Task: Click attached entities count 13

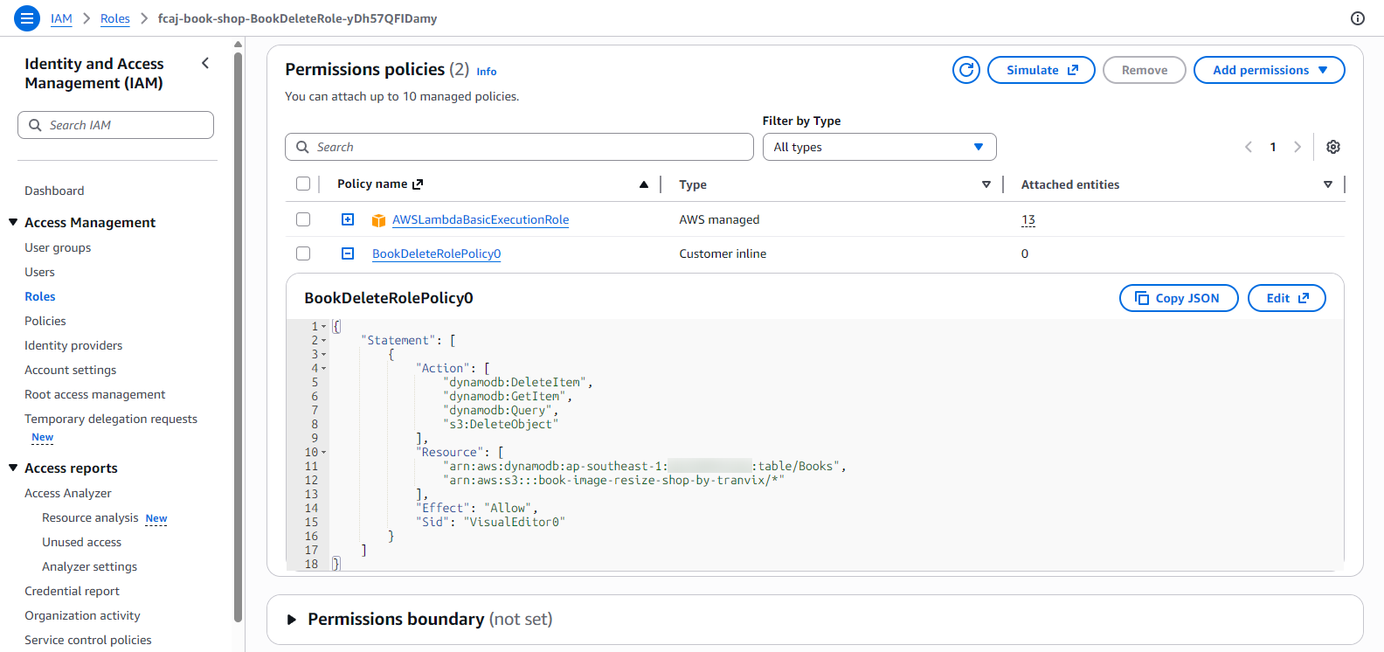Action: coord(1028,219)
